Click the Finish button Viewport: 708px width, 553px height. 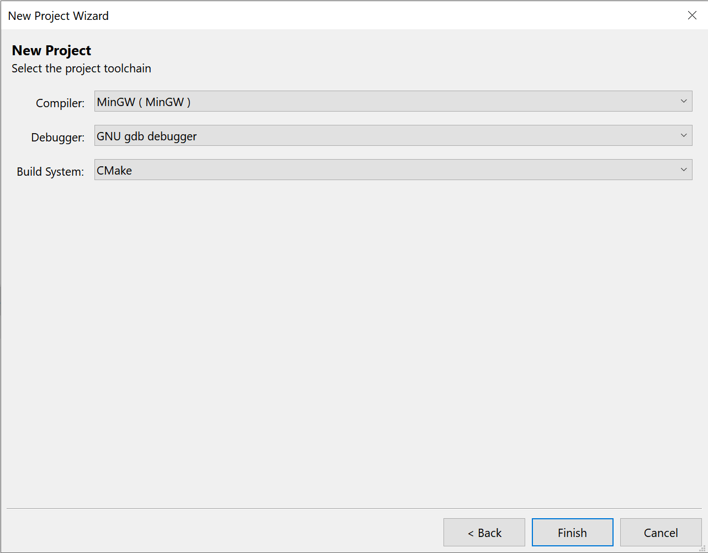point(572,532)
